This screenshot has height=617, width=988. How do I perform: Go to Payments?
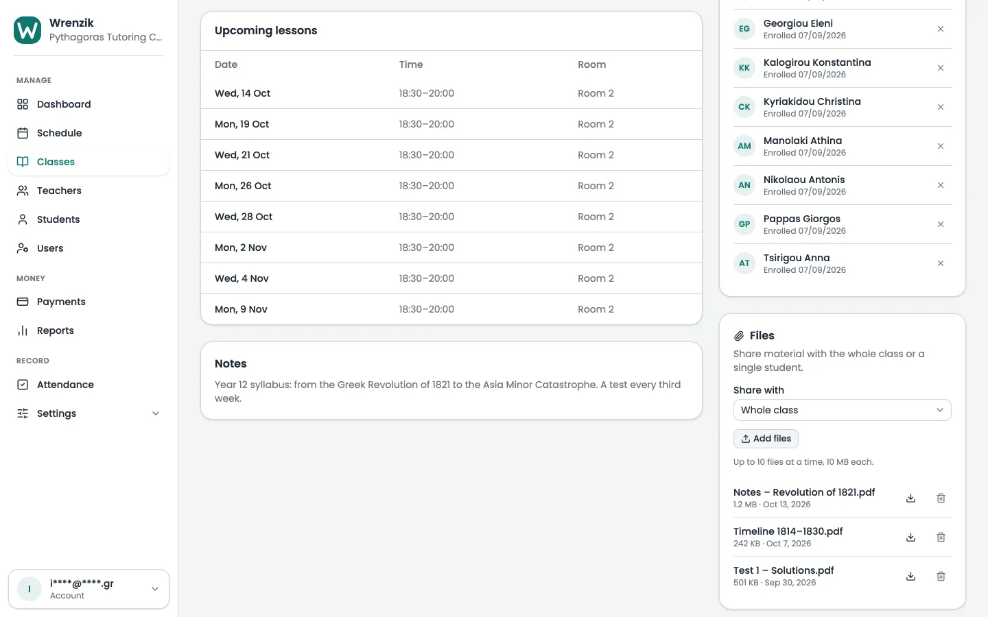[x=89, y=302]
